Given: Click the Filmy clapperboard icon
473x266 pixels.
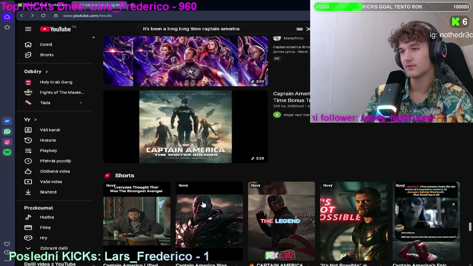Looking at the screenshot, I should click(x=28, y=228).
